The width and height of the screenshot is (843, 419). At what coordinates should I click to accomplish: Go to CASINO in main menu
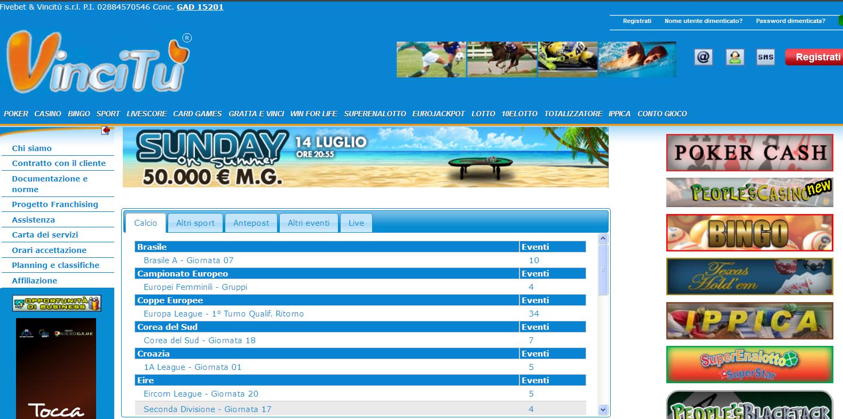pos(48,114)
